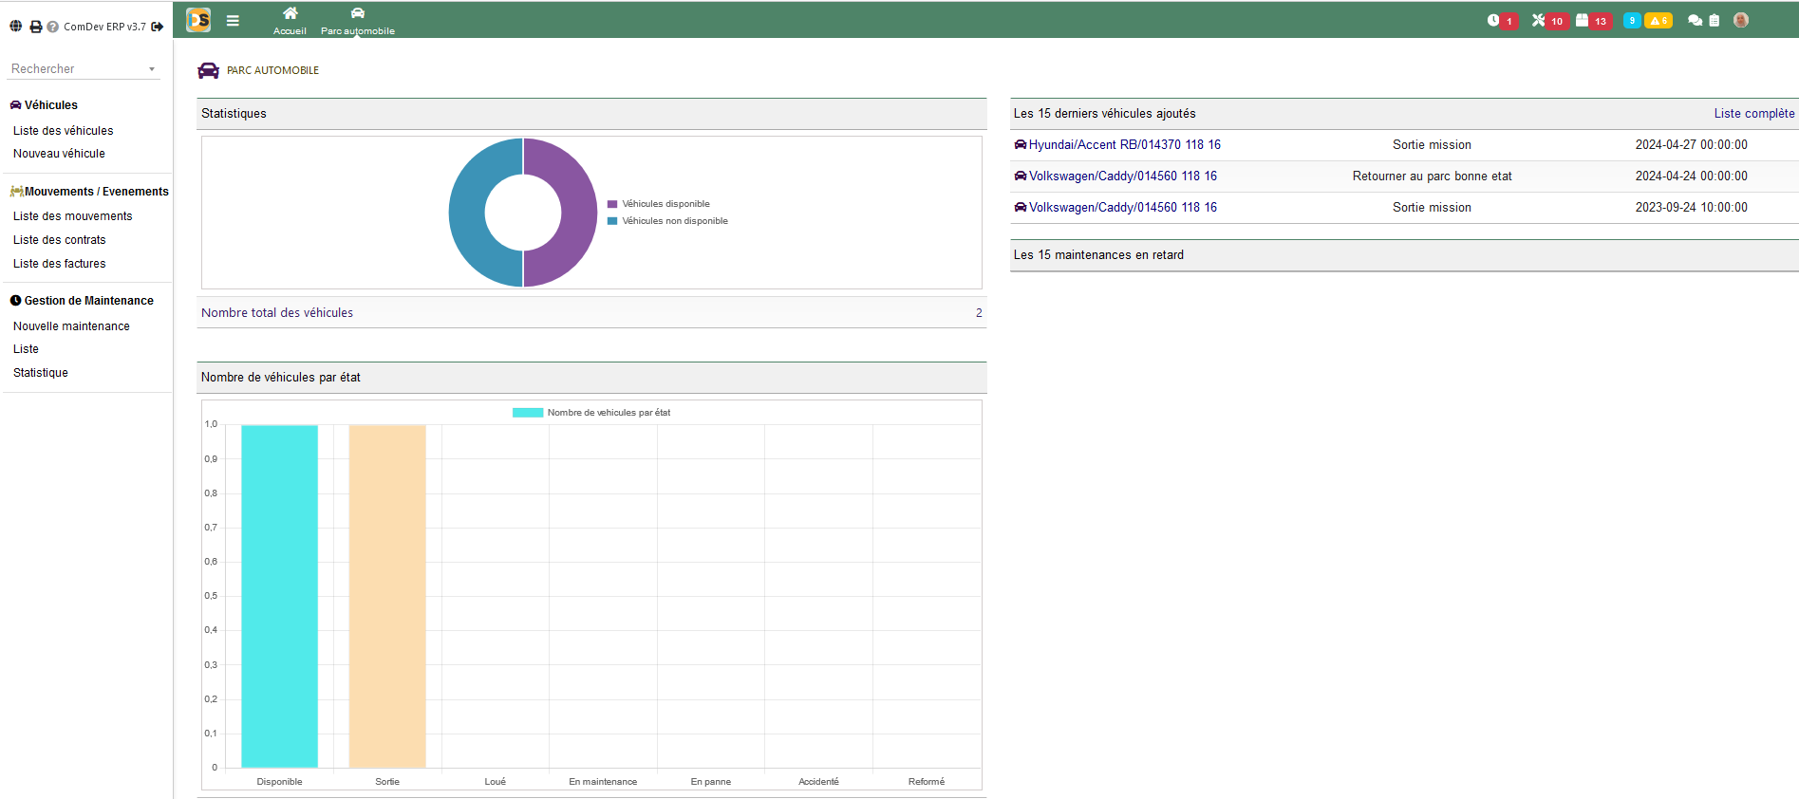Open Liste complète link

tap(1754, 114)
